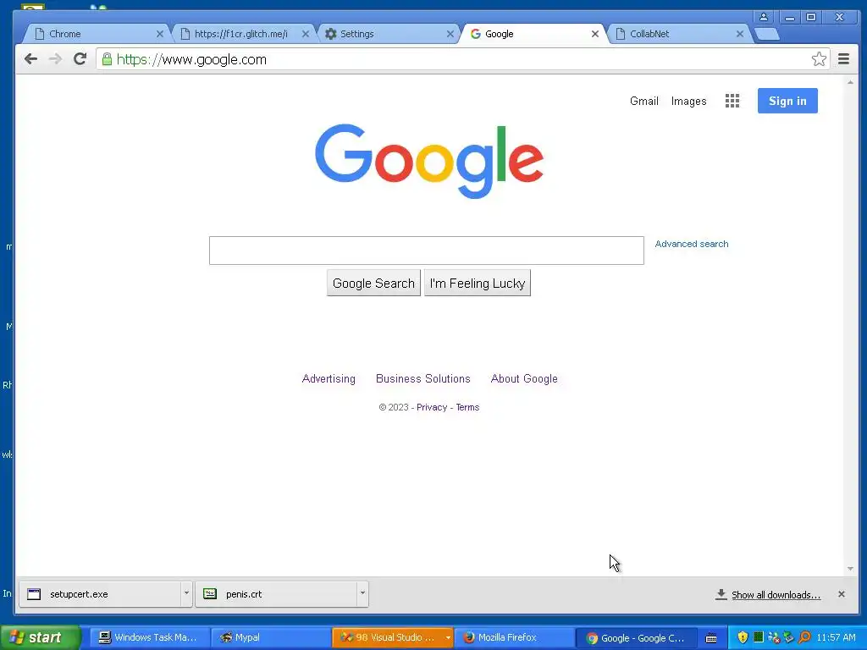Click the green padlock security icon

[107, 59]
